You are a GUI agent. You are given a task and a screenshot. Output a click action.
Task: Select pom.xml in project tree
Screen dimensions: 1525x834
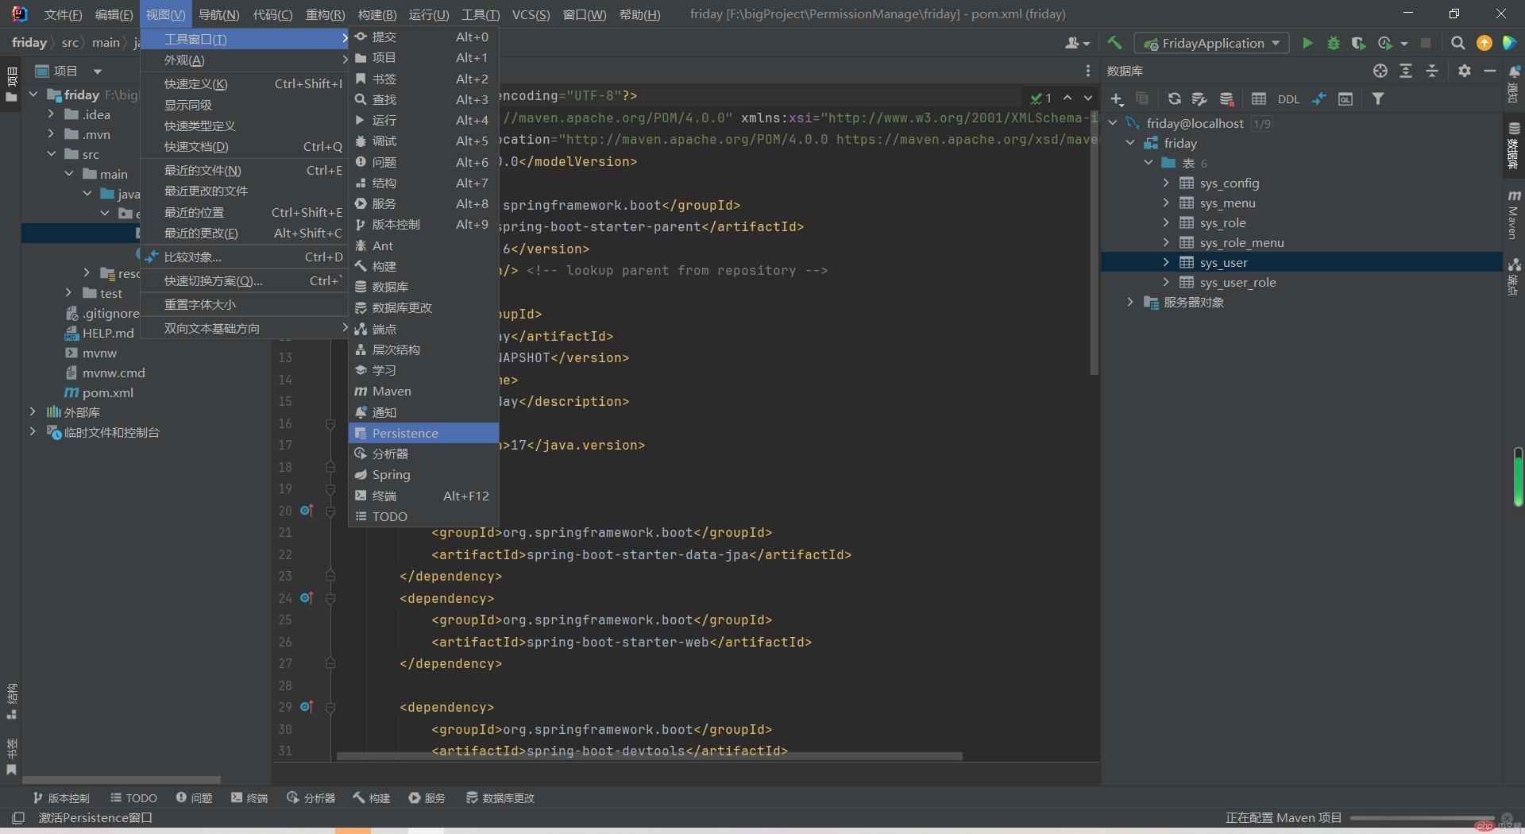click(x=107, y=392)
